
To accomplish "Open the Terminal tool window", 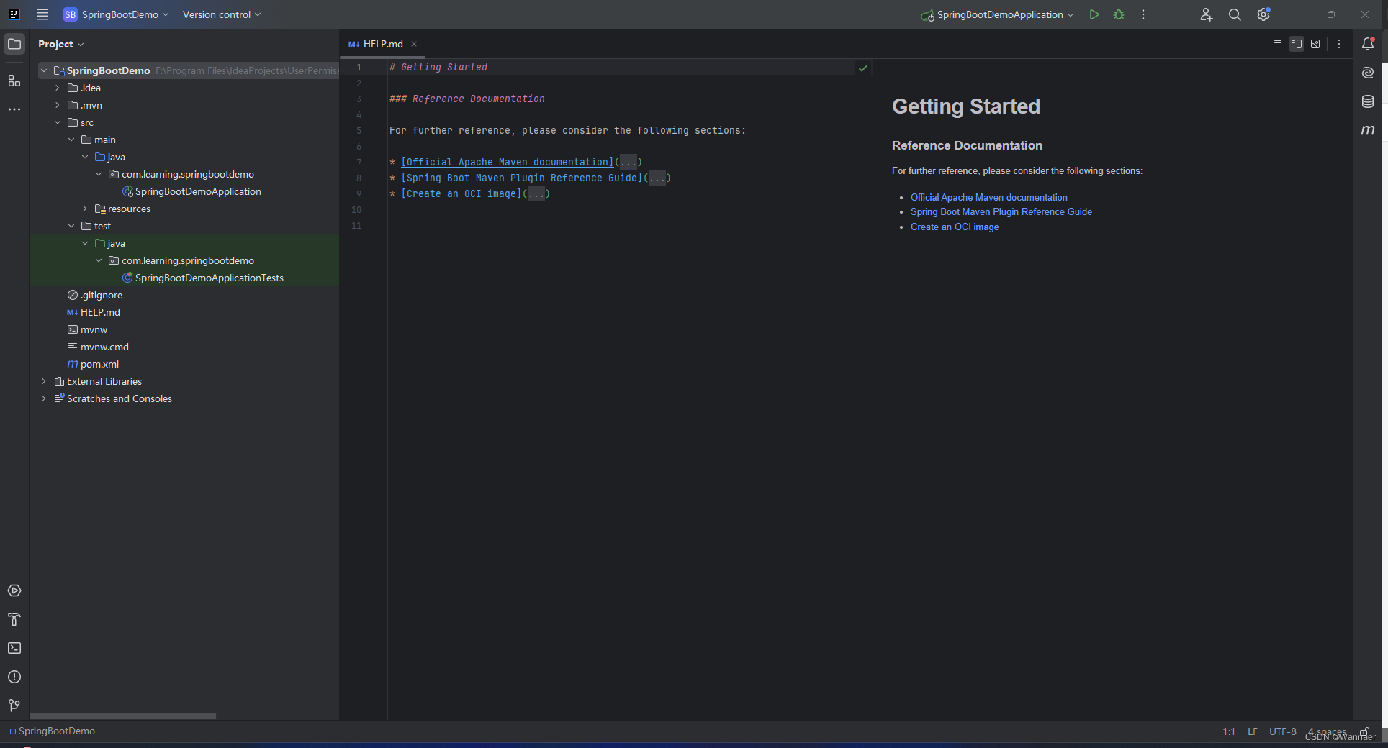I will pyautogui.click(x=14, y=648).
